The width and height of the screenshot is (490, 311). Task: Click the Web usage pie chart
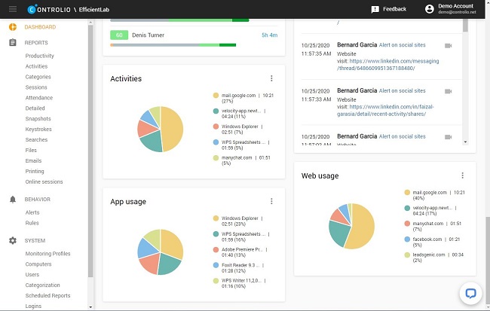351,227
